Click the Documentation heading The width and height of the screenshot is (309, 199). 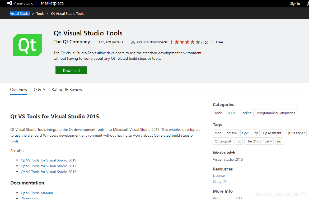tap(27, 183)
